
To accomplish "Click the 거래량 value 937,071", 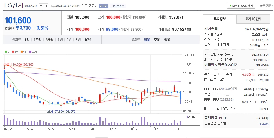I will (x=176, y=17).
